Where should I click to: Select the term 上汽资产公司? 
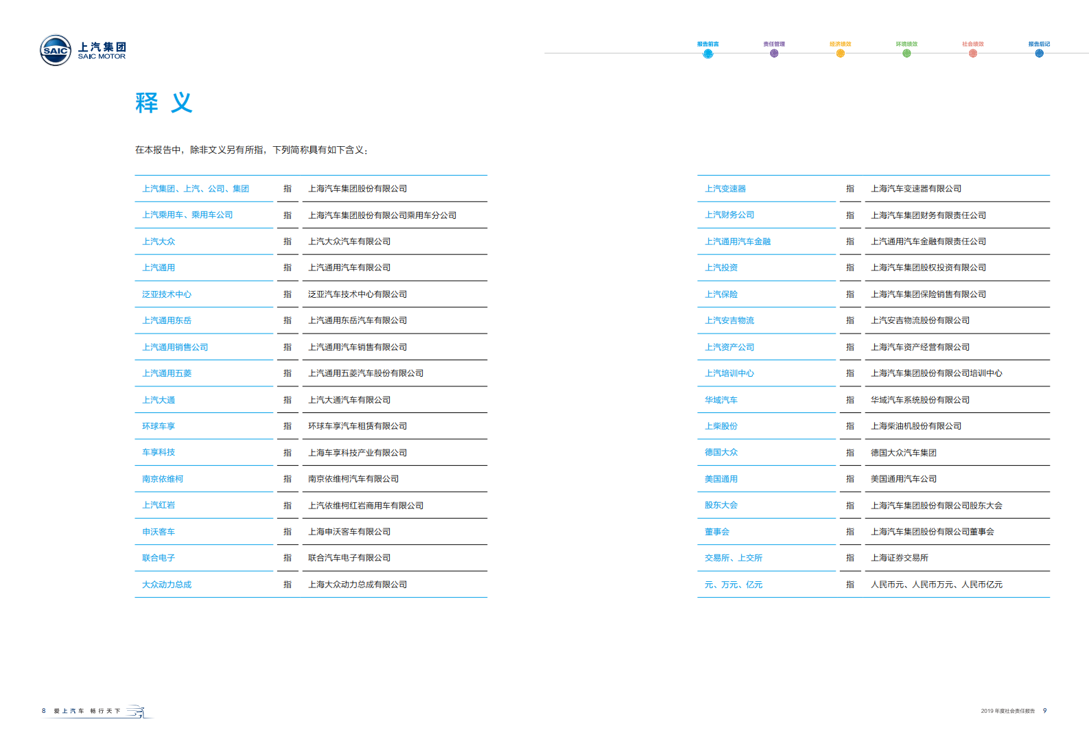729,347
